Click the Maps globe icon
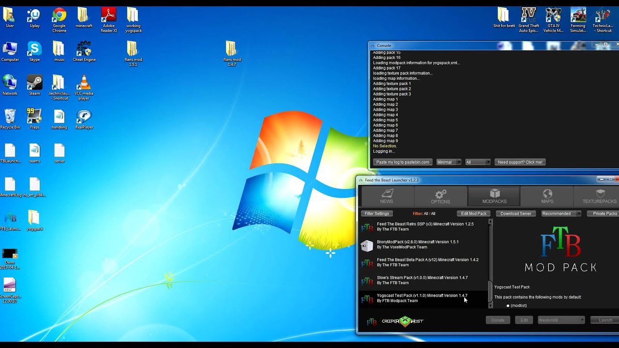This screenshot has height=348, width=619. tap(547, 193)
